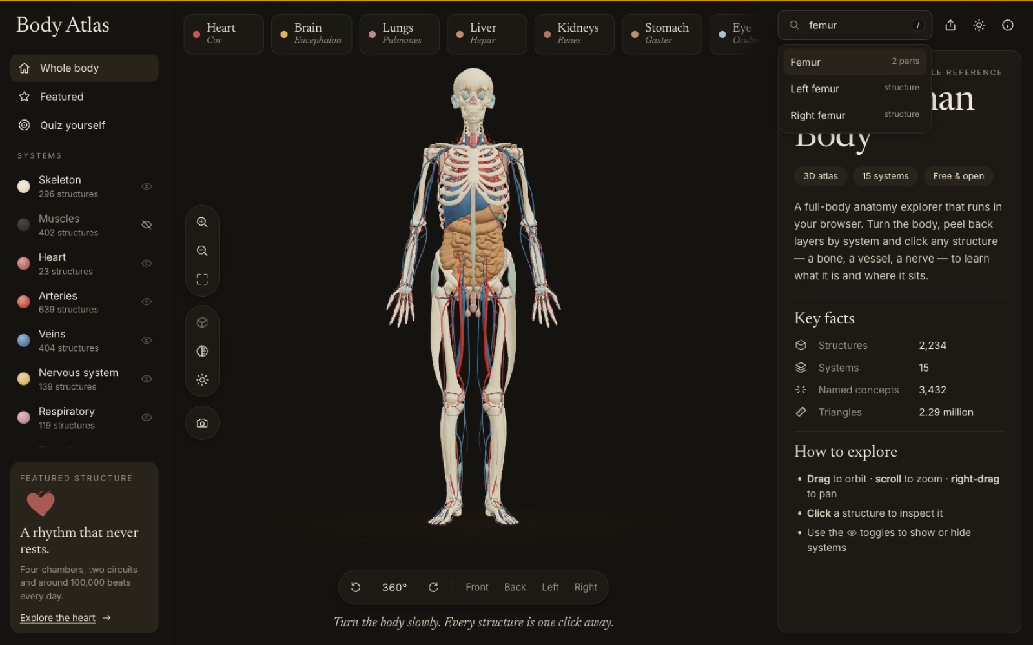
Task: Open the info icon in the header
Action: pos(1008,25)
